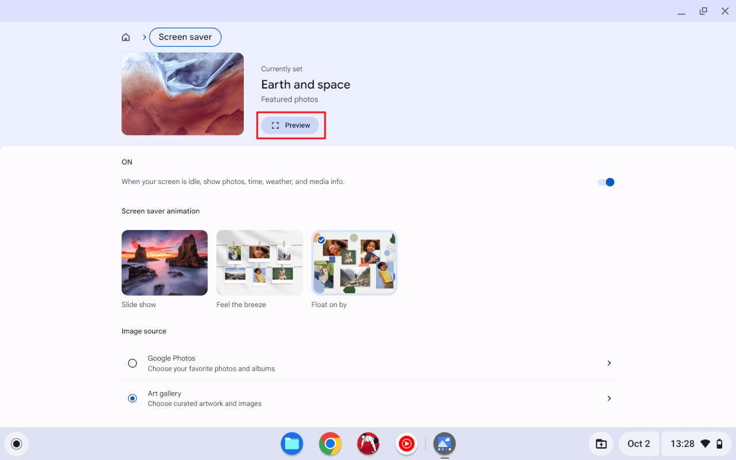Close the Screen saver window
The width and height of the screenshot is (736, 460).
[x=725, y=11]
